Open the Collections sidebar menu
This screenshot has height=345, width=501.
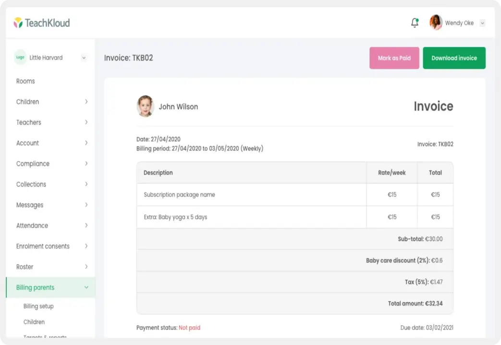(x=31, y=184)
